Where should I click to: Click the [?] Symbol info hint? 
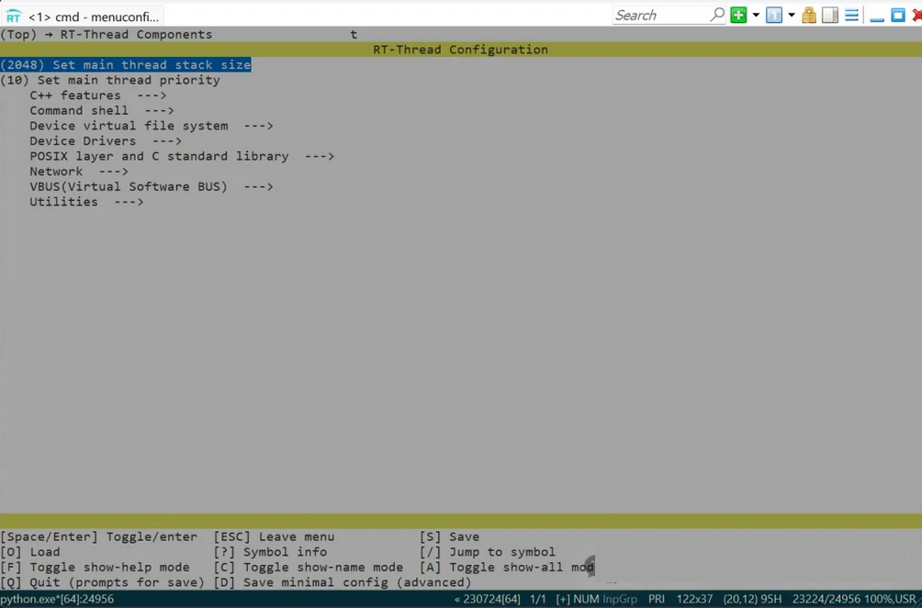click(x=271, y=552)
